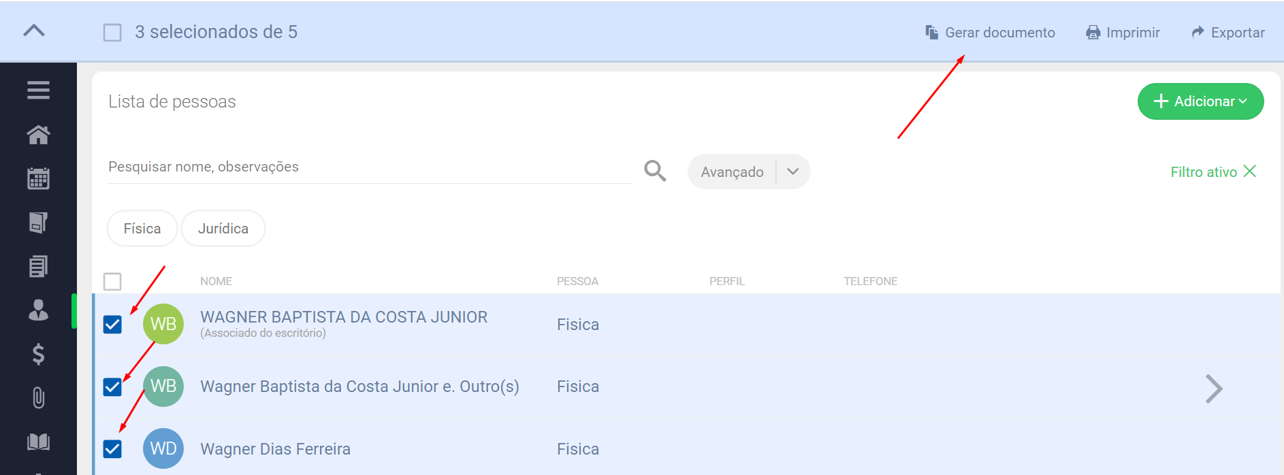The height and width of the screenshot is (475, 1284).
Task: Open the hamburger menu in sidebar
Action: [38, 90]
